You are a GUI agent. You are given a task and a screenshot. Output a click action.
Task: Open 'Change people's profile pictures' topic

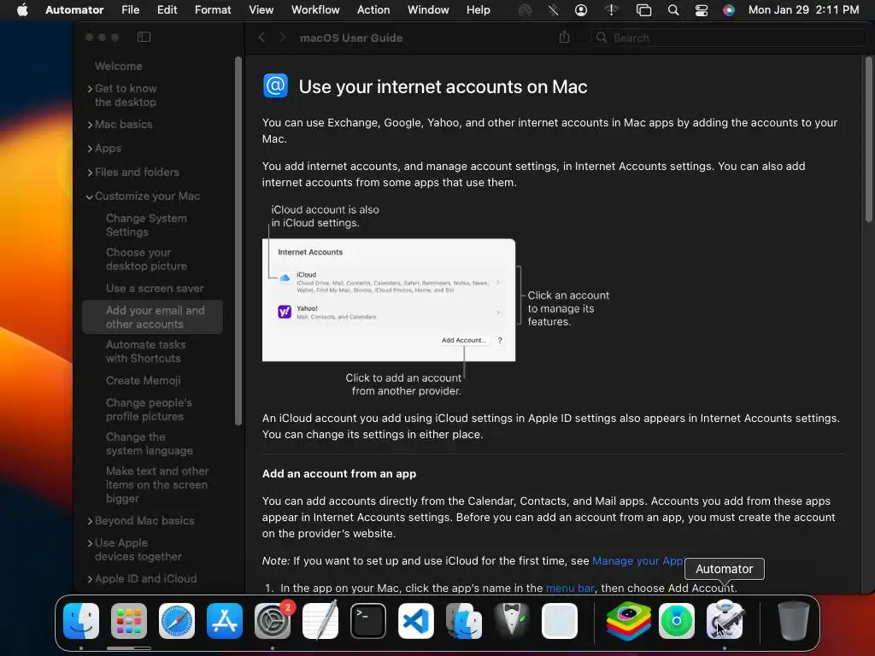point(149,409)
